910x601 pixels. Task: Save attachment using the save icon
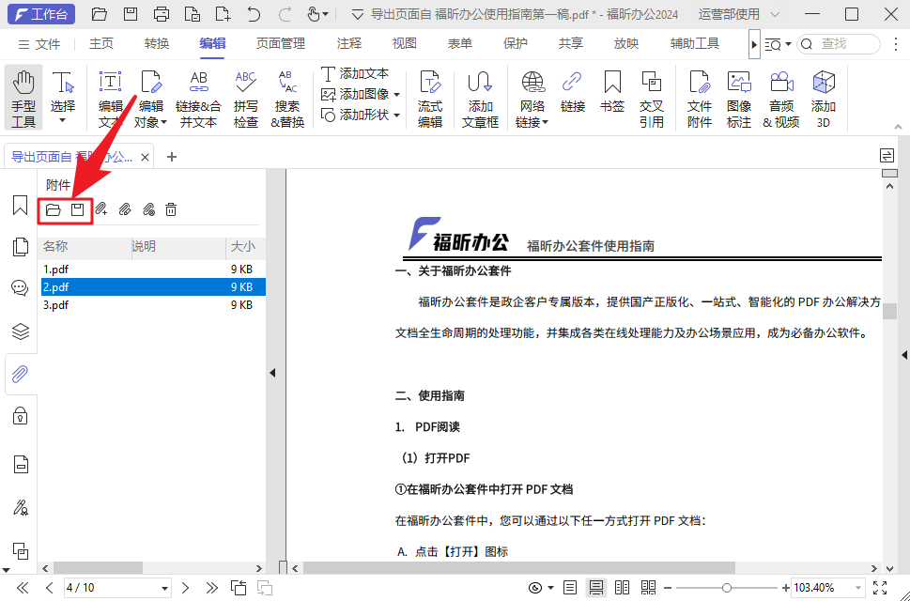[79, 208]
